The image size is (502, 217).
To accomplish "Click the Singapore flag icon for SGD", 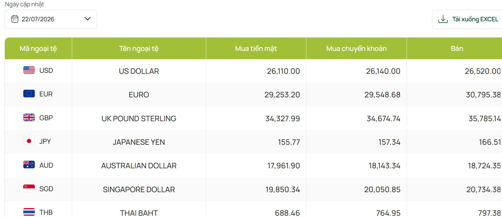I will (29, 188).
